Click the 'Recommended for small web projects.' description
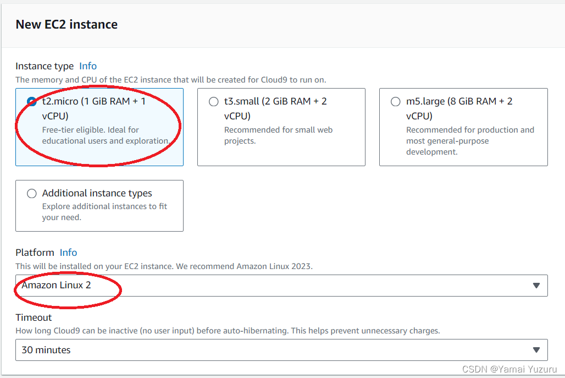The width and height of the screenshot is (565, 378). 278,135
